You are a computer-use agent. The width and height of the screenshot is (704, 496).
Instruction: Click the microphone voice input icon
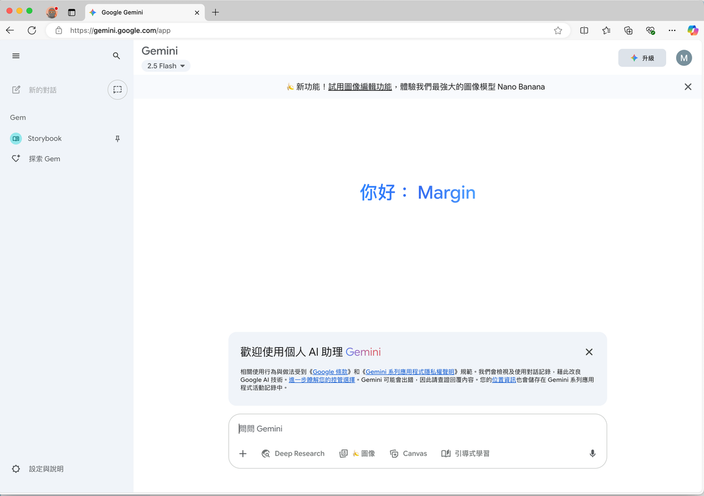pos(592,454)
